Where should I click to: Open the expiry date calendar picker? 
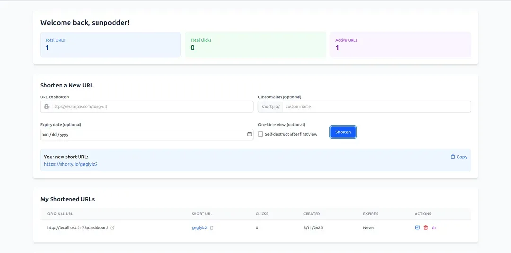point(249,134)
